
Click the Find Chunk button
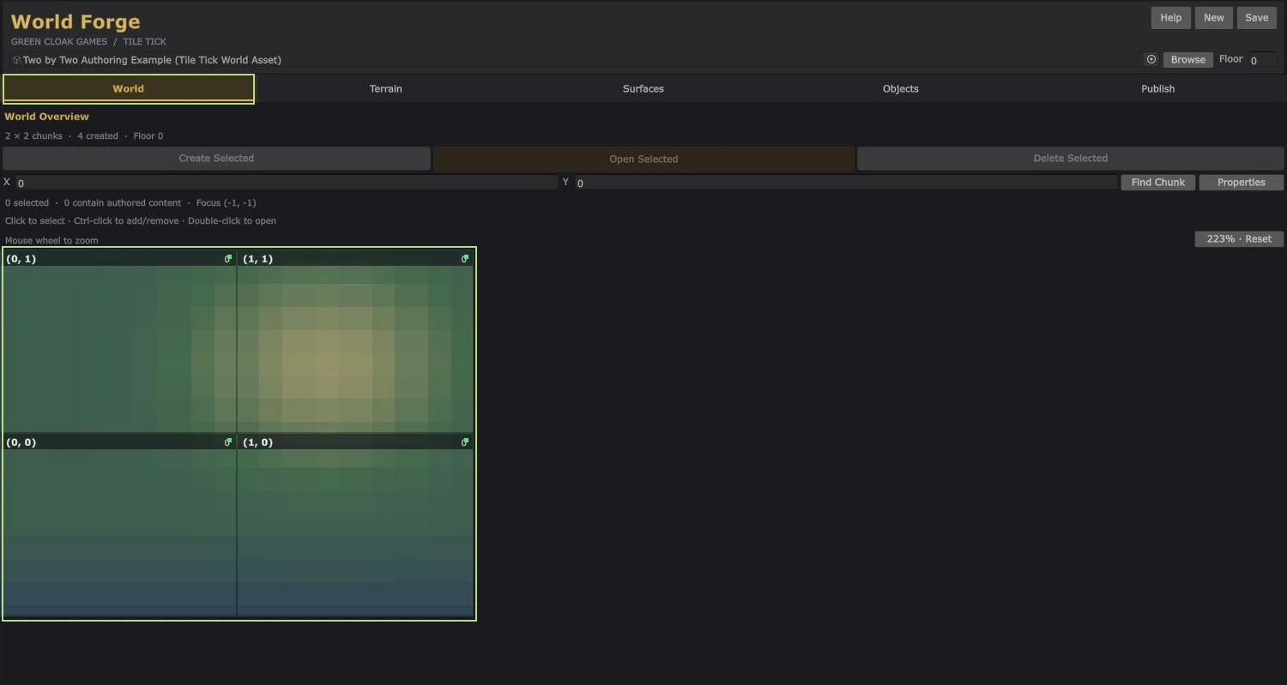pyautogui.click(x=1158, y=183)
